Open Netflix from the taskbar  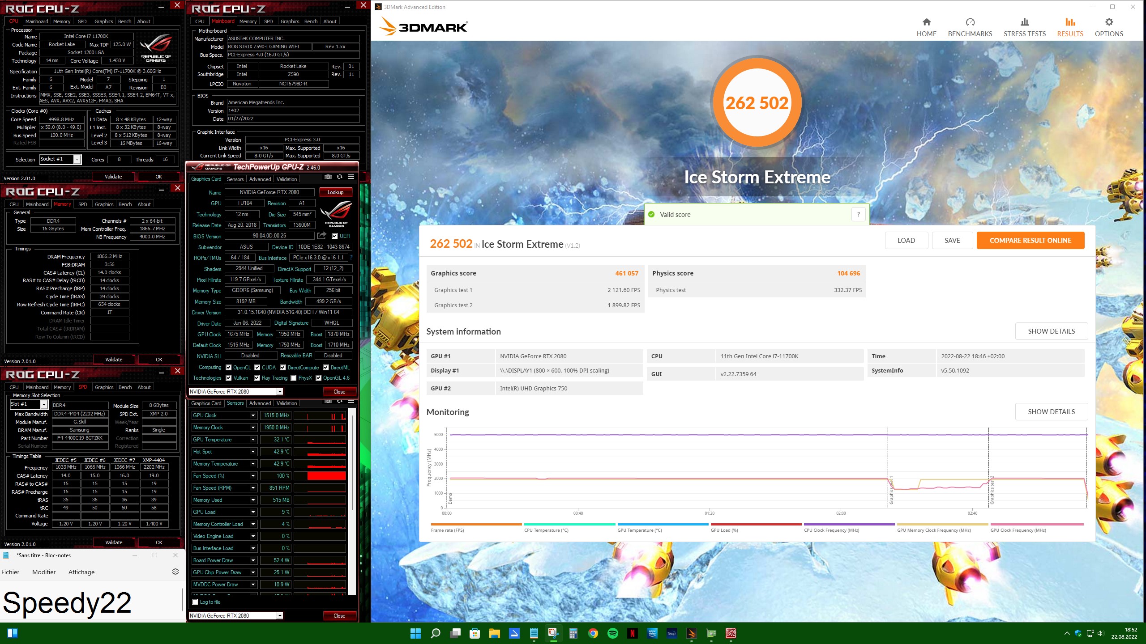pos(633,633)
